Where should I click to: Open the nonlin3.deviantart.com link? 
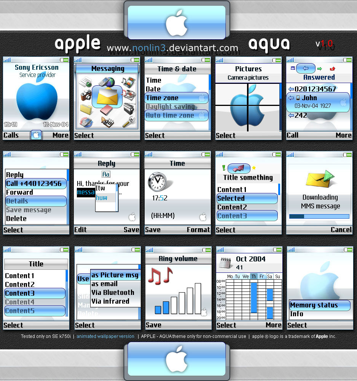(x=172, y=48)
